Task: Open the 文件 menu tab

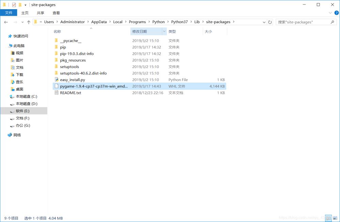Action: pyautogui.click(x=9, y=13)
